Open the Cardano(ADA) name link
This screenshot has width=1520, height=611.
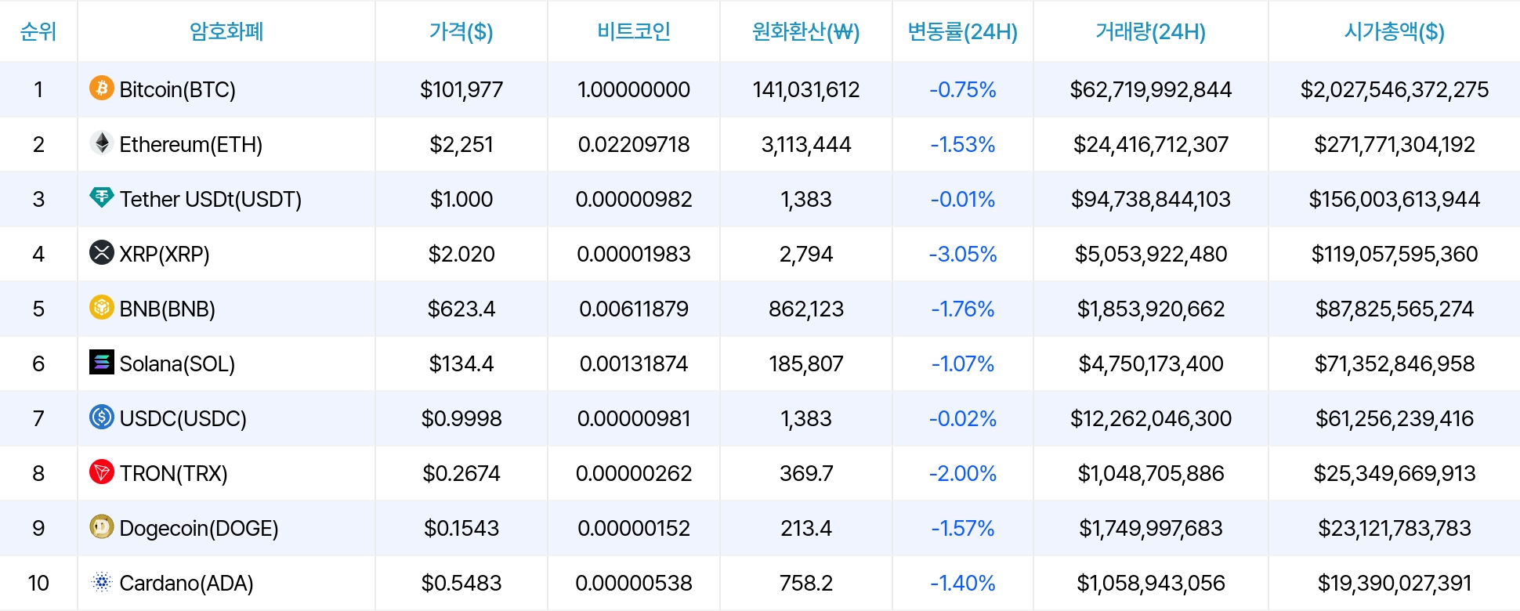186,583
